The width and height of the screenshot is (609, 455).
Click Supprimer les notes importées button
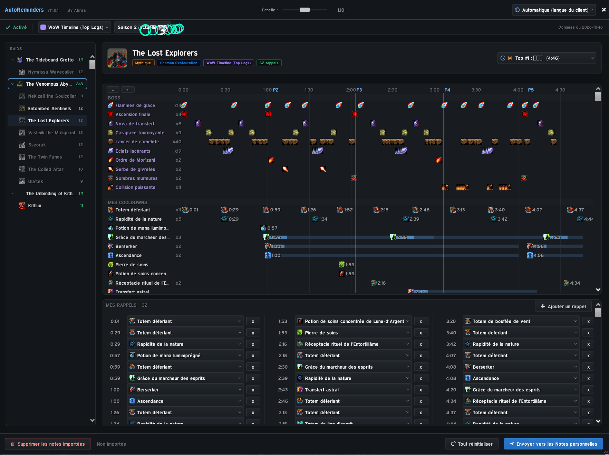[x=48, y=444]
